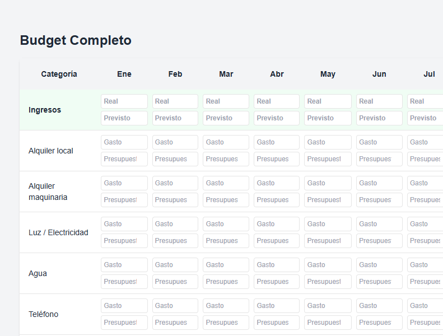Click the Abr month column header
This screenshot has height=336, width=443.
277,74
